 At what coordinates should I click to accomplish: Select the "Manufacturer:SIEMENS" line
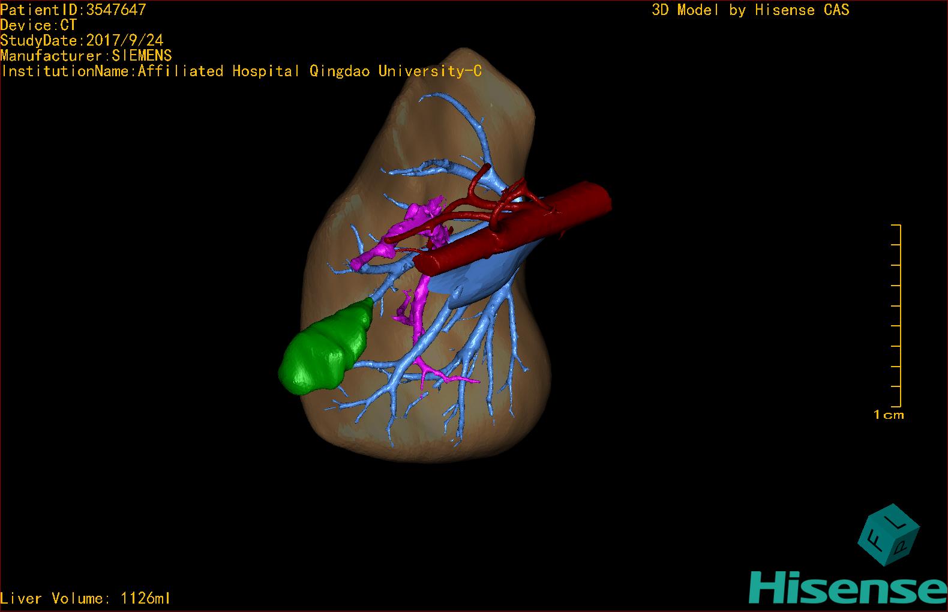coord(86,56)
